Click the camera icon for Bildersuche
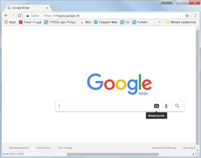 pyautogui.click(x=156, y=106)
